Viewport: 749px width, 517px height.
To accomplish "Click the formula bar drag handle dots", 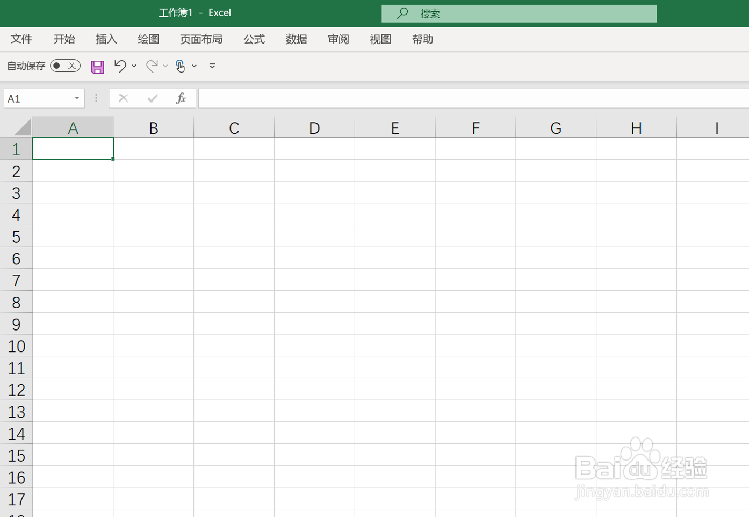I will point(96,98).
